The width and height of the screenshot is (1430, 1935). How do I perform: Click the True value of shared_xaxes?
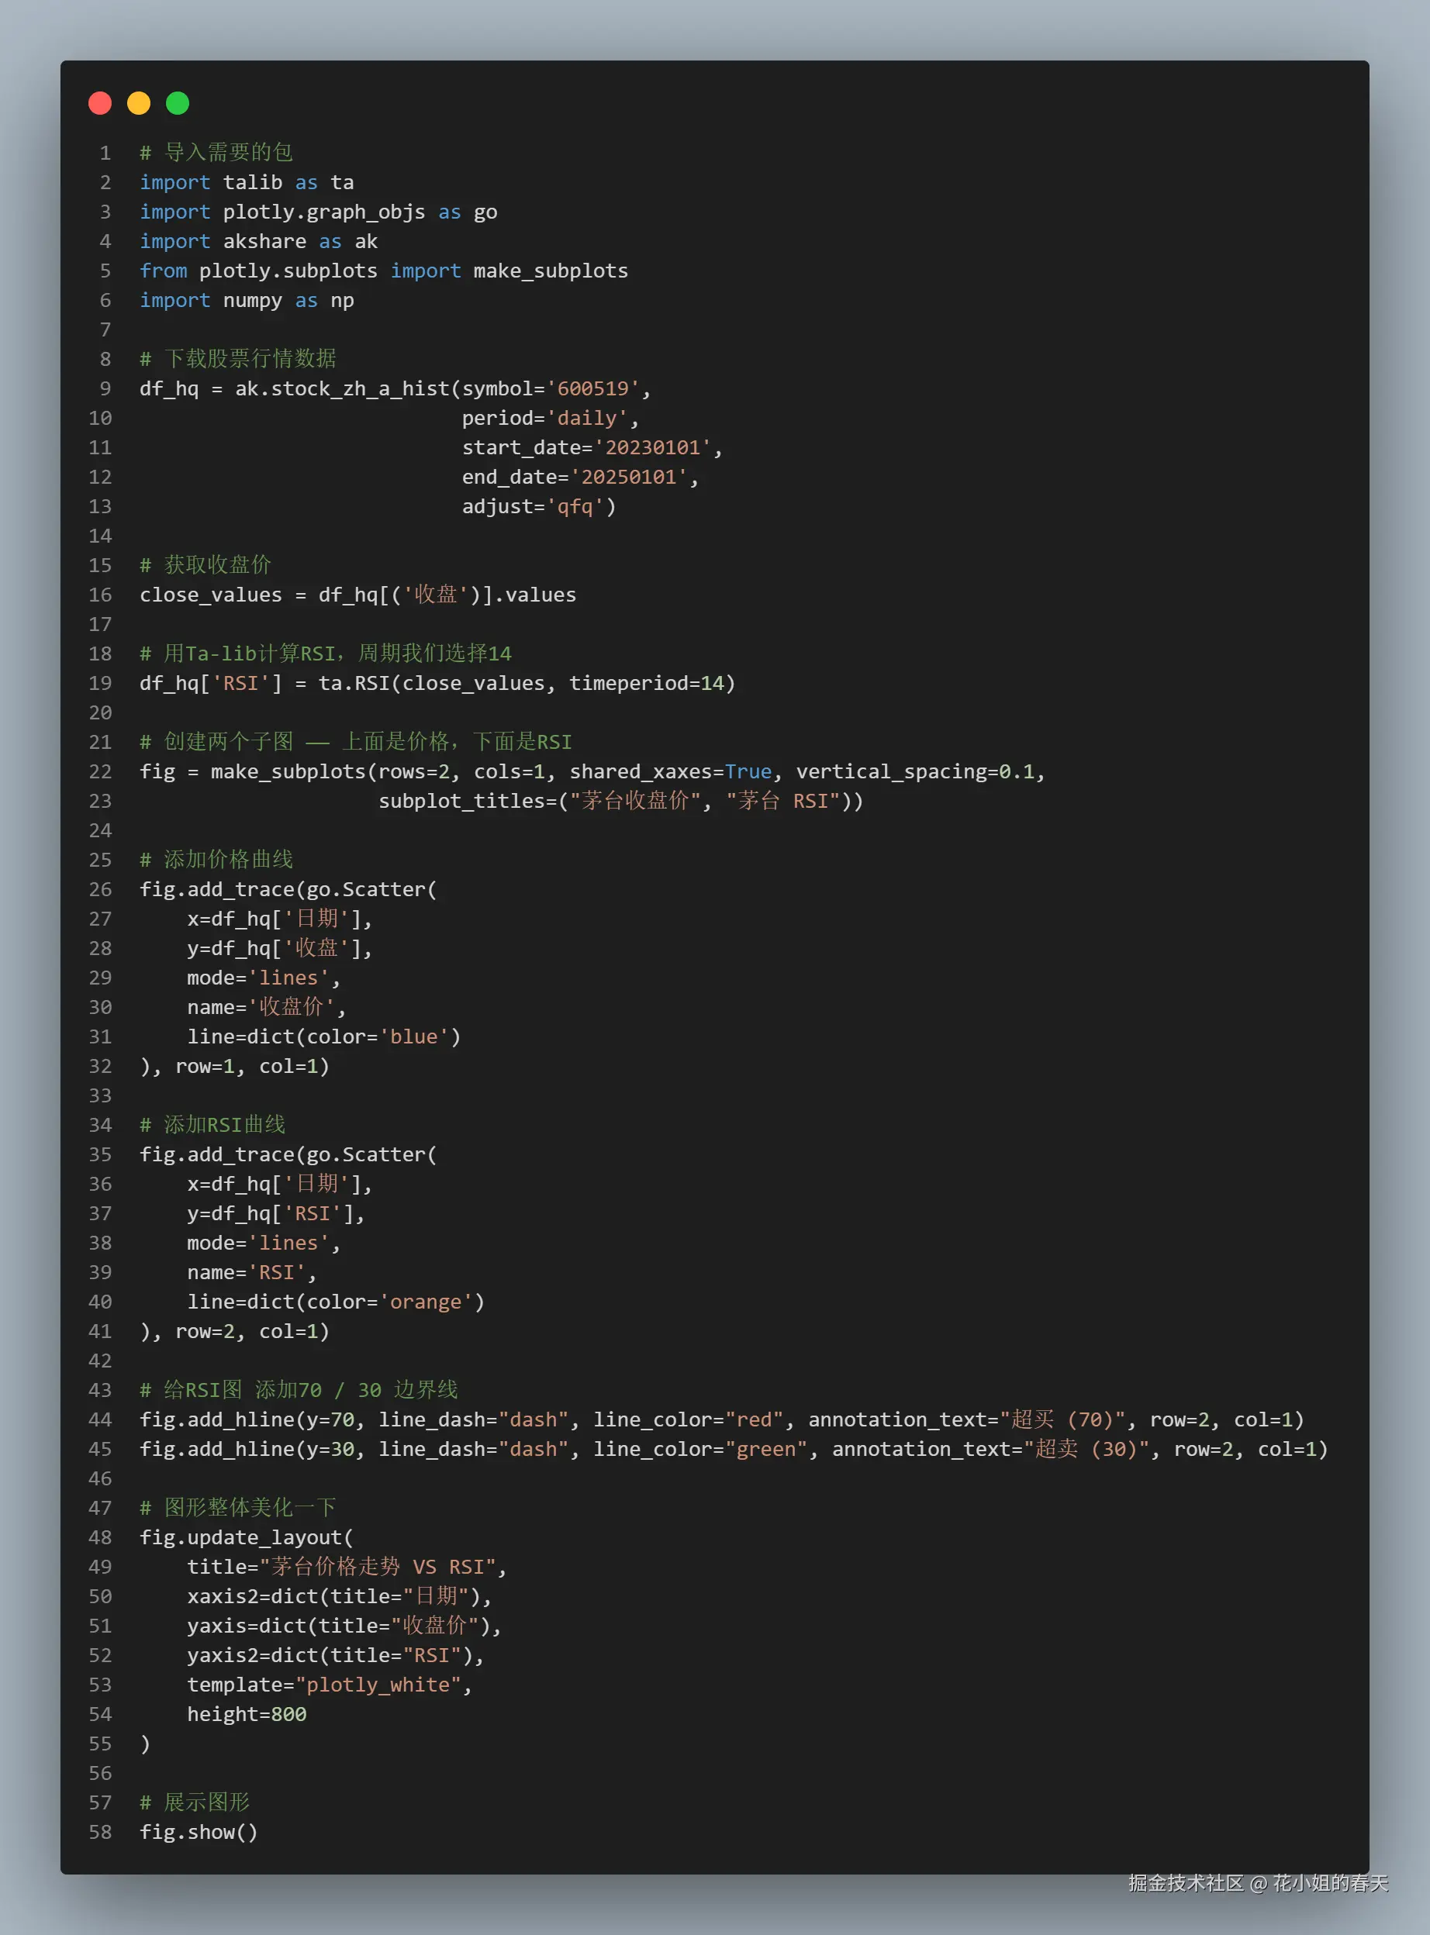[748, 771]
